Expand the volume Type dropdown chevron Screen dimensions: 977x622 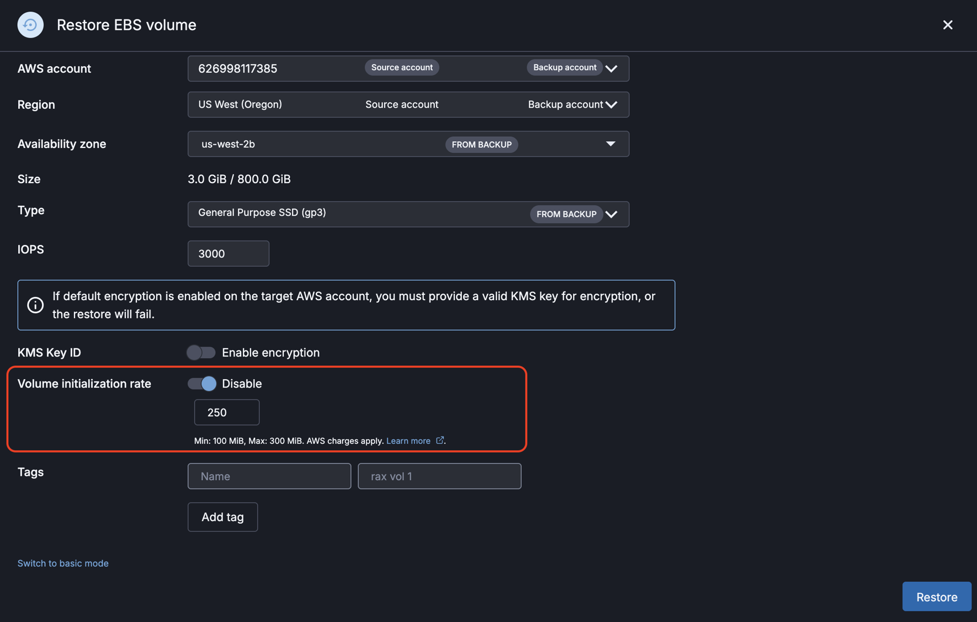tap(611, 214)
